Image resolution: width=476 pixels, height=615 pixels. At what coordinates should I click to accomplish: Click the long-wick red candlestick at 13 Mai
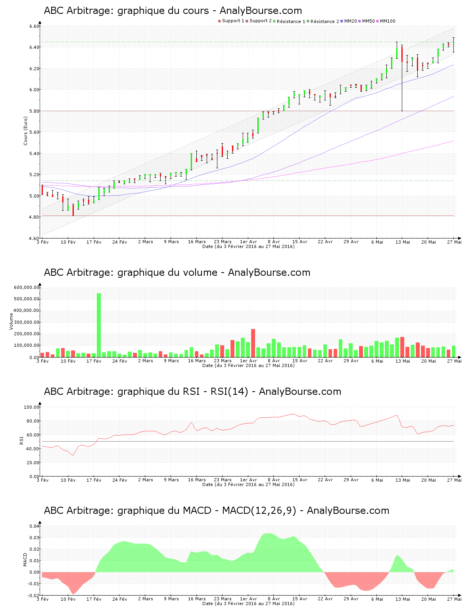(x=402, y=78)
